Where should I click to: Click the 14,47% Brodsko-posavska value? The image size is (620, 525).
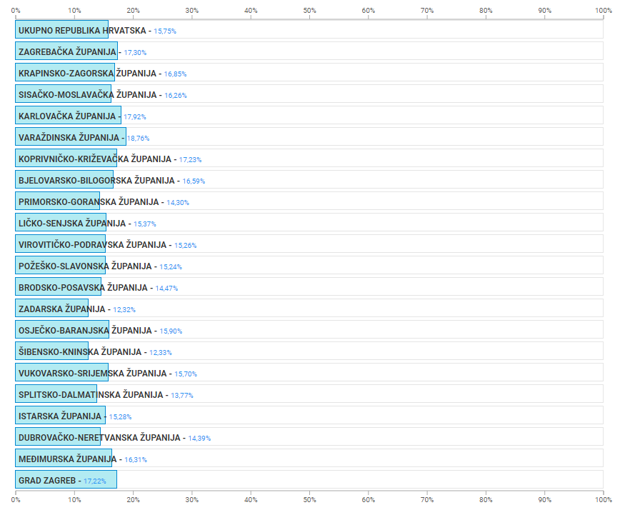(166, 288)
